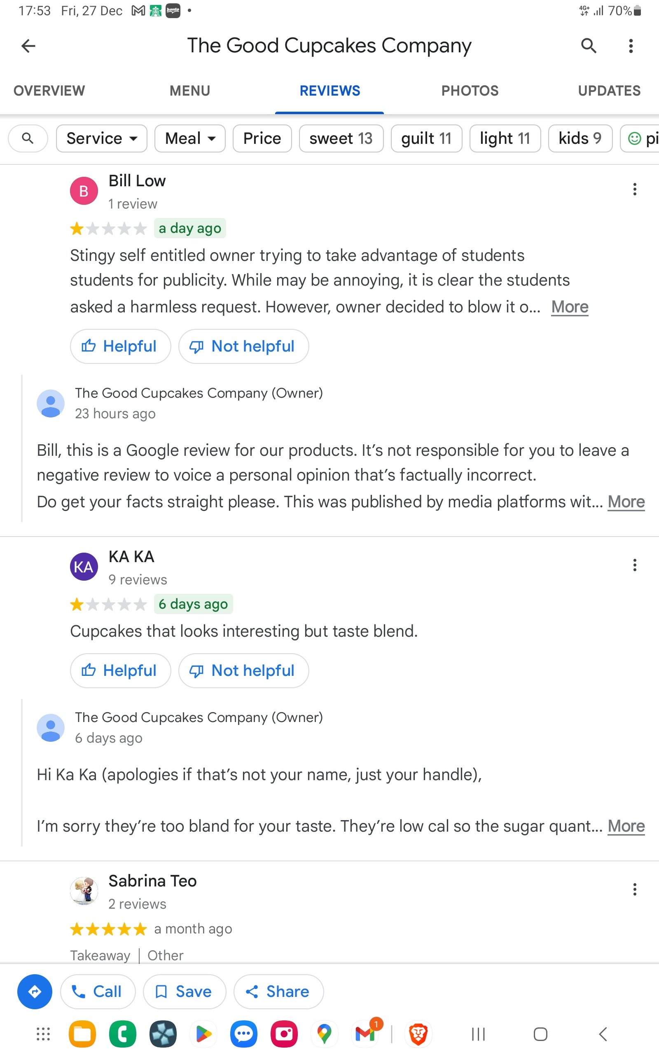The width and height of the screenshot is (659, 1055).
Task: Tap the back arrow in header
Action: (x=28, y=46)
